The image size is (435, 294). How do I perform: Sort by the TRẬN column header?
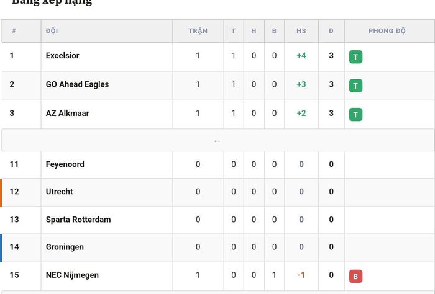point(198,31)
